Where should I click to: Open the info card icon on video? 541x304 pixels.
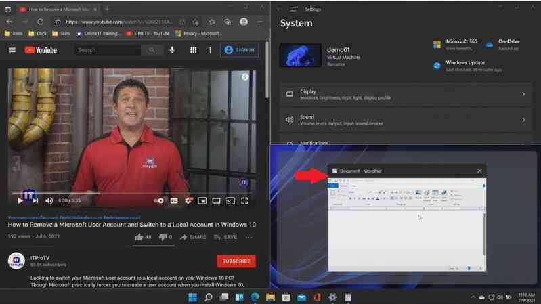[x=244, y=77]
